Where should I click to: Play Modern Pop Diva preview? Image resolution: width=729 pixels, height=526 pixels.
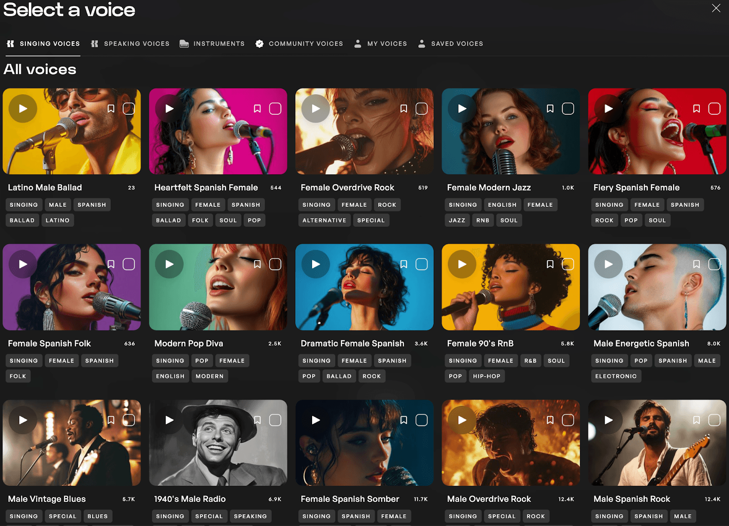169,264
